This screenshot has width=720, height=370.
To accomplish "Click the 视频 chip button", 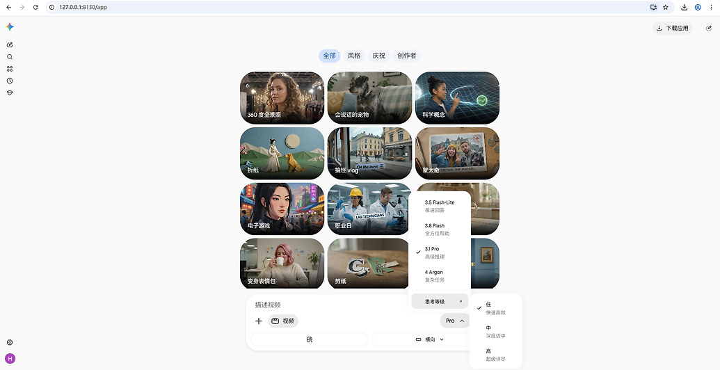I will coord(283,321).
